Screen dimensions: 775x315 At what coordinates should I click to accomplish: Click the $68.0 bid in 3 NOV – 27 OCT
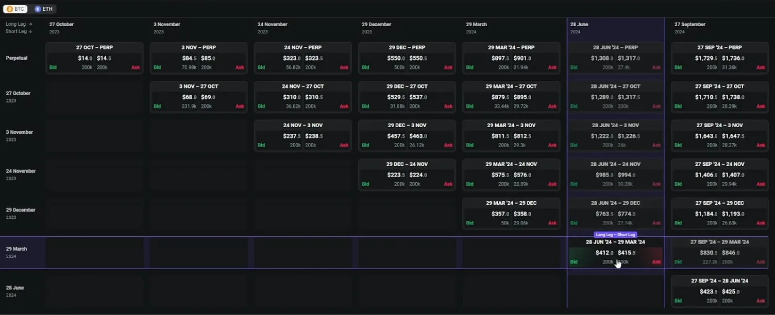tap(189, 97)
